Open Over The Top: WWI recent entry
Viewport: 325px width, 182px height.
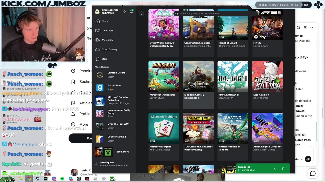(114, 126)
